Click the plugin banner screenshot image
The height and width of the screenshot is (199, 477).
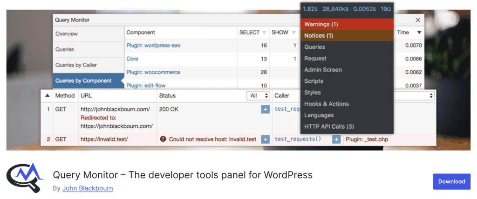238,80
